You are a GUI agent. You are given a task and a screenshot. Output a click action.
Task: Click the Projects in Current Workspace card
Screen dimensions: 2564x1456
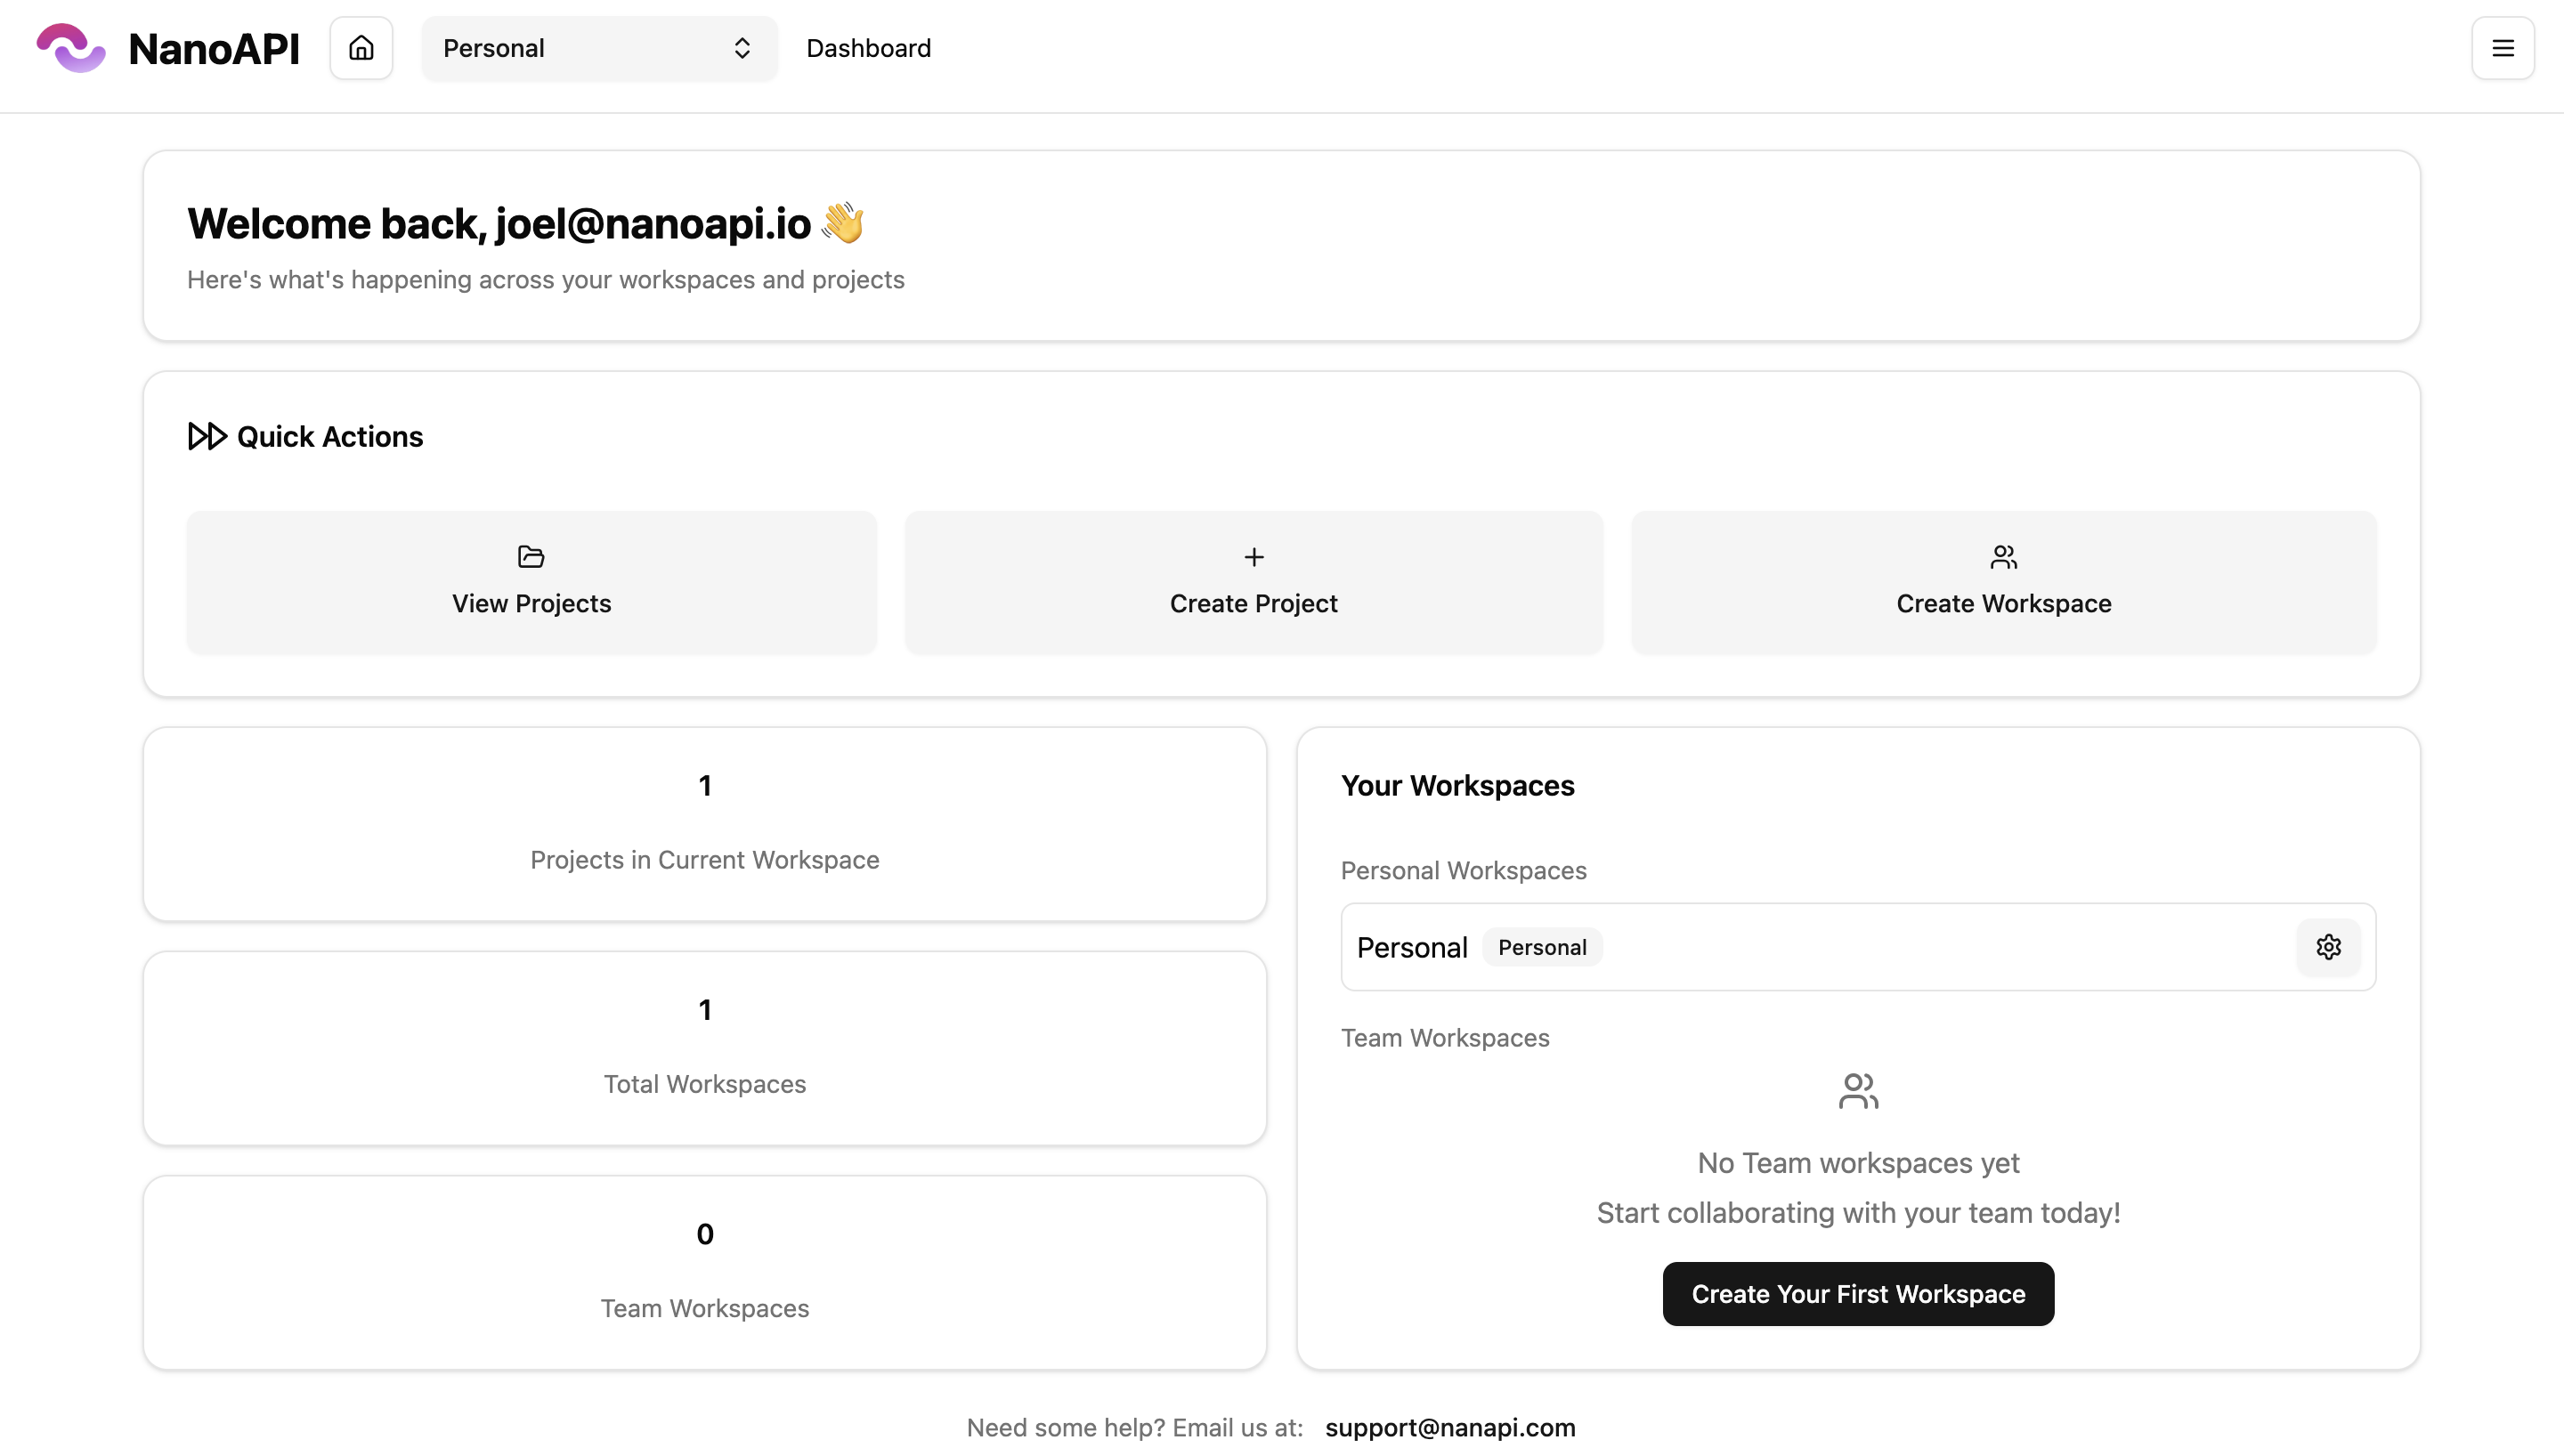tap(705, 825)
